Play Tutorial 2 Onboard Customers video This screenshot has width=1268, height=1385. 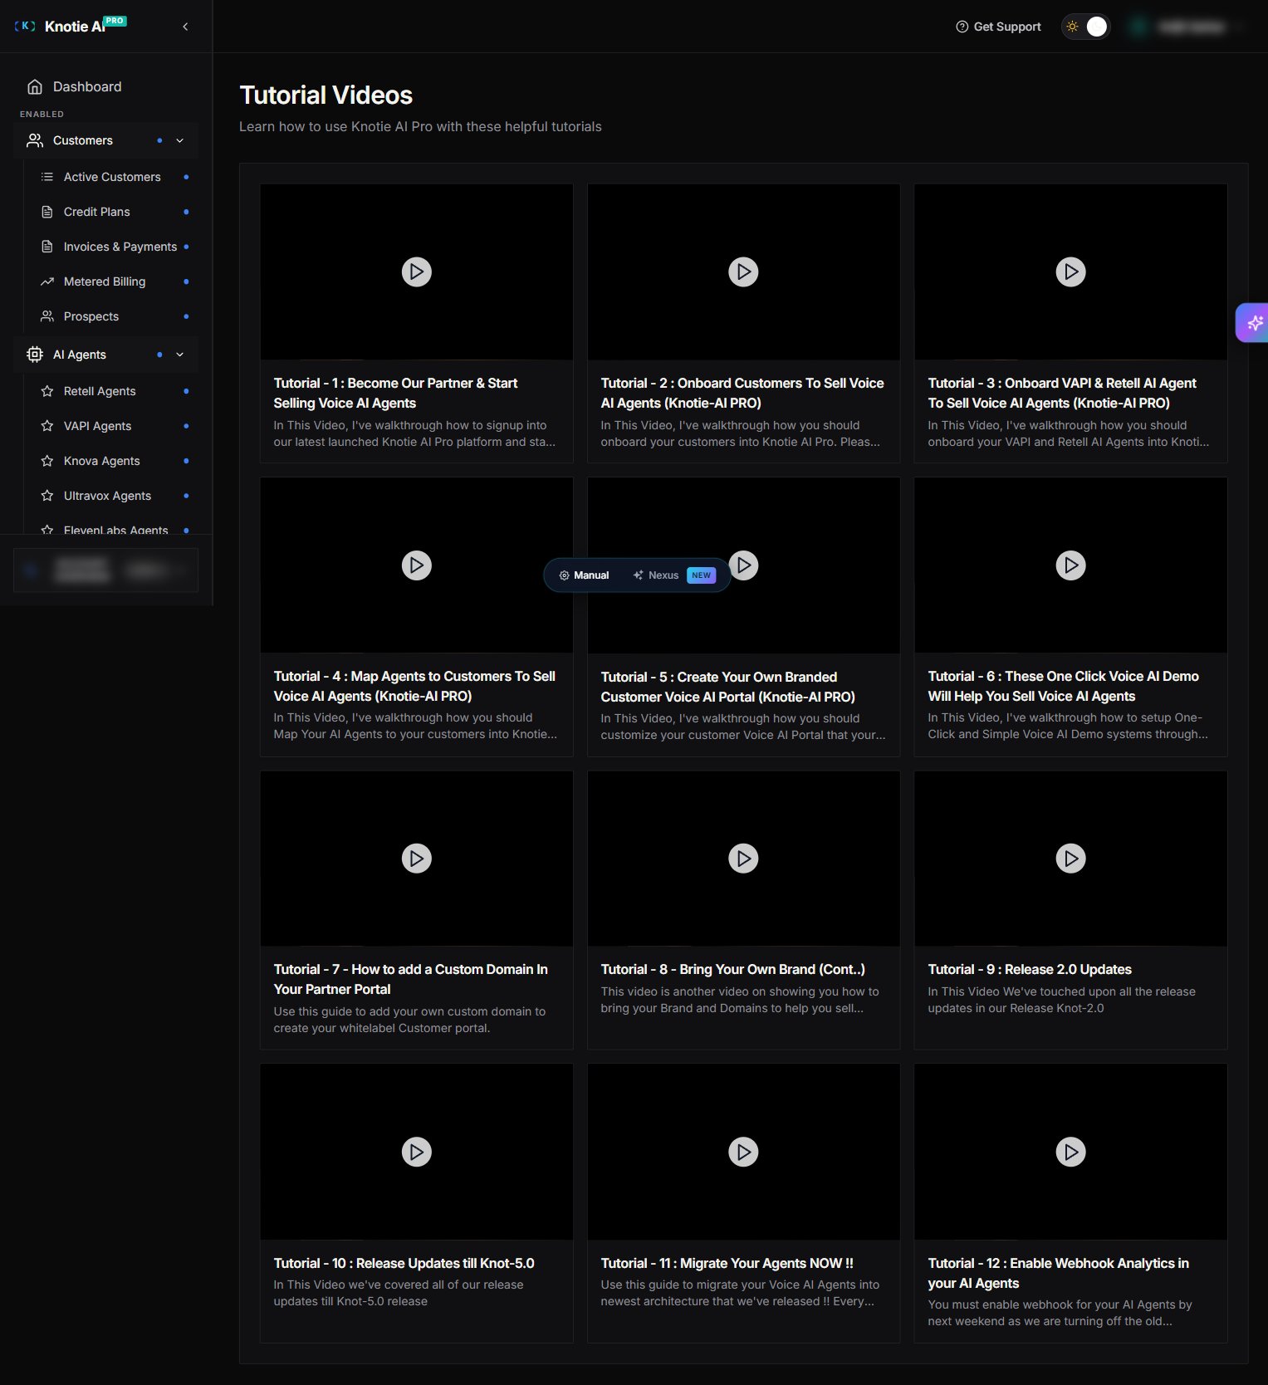point(743,272)
